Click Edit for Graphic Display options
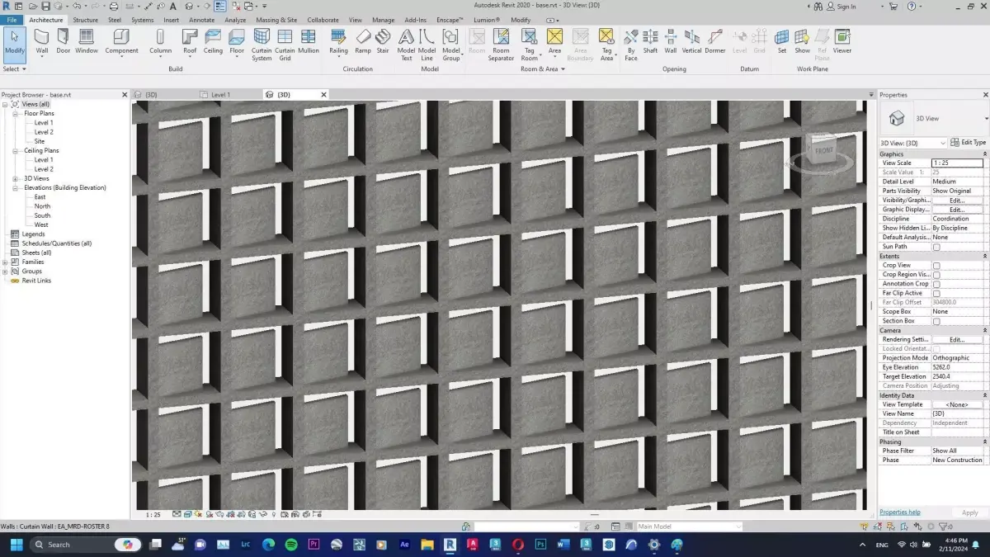 pos(957,210)
